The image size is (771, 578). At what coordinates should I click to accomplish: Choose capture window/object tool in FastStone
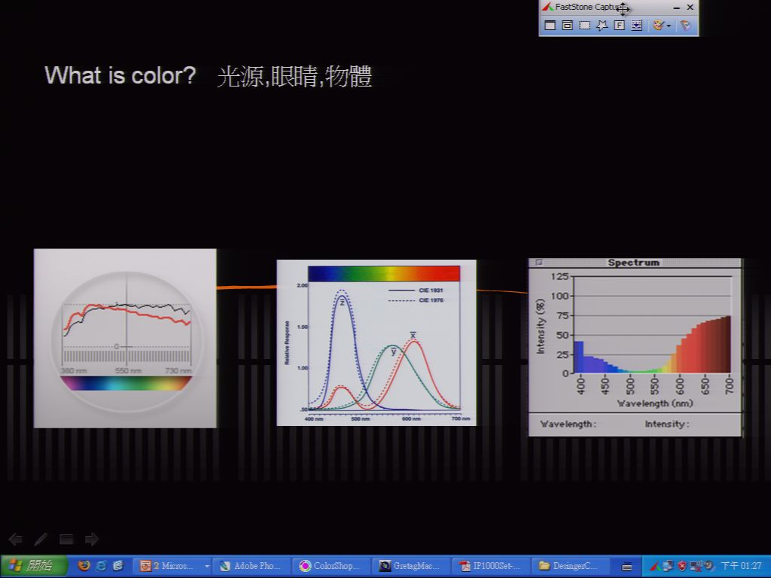point(568,26)
